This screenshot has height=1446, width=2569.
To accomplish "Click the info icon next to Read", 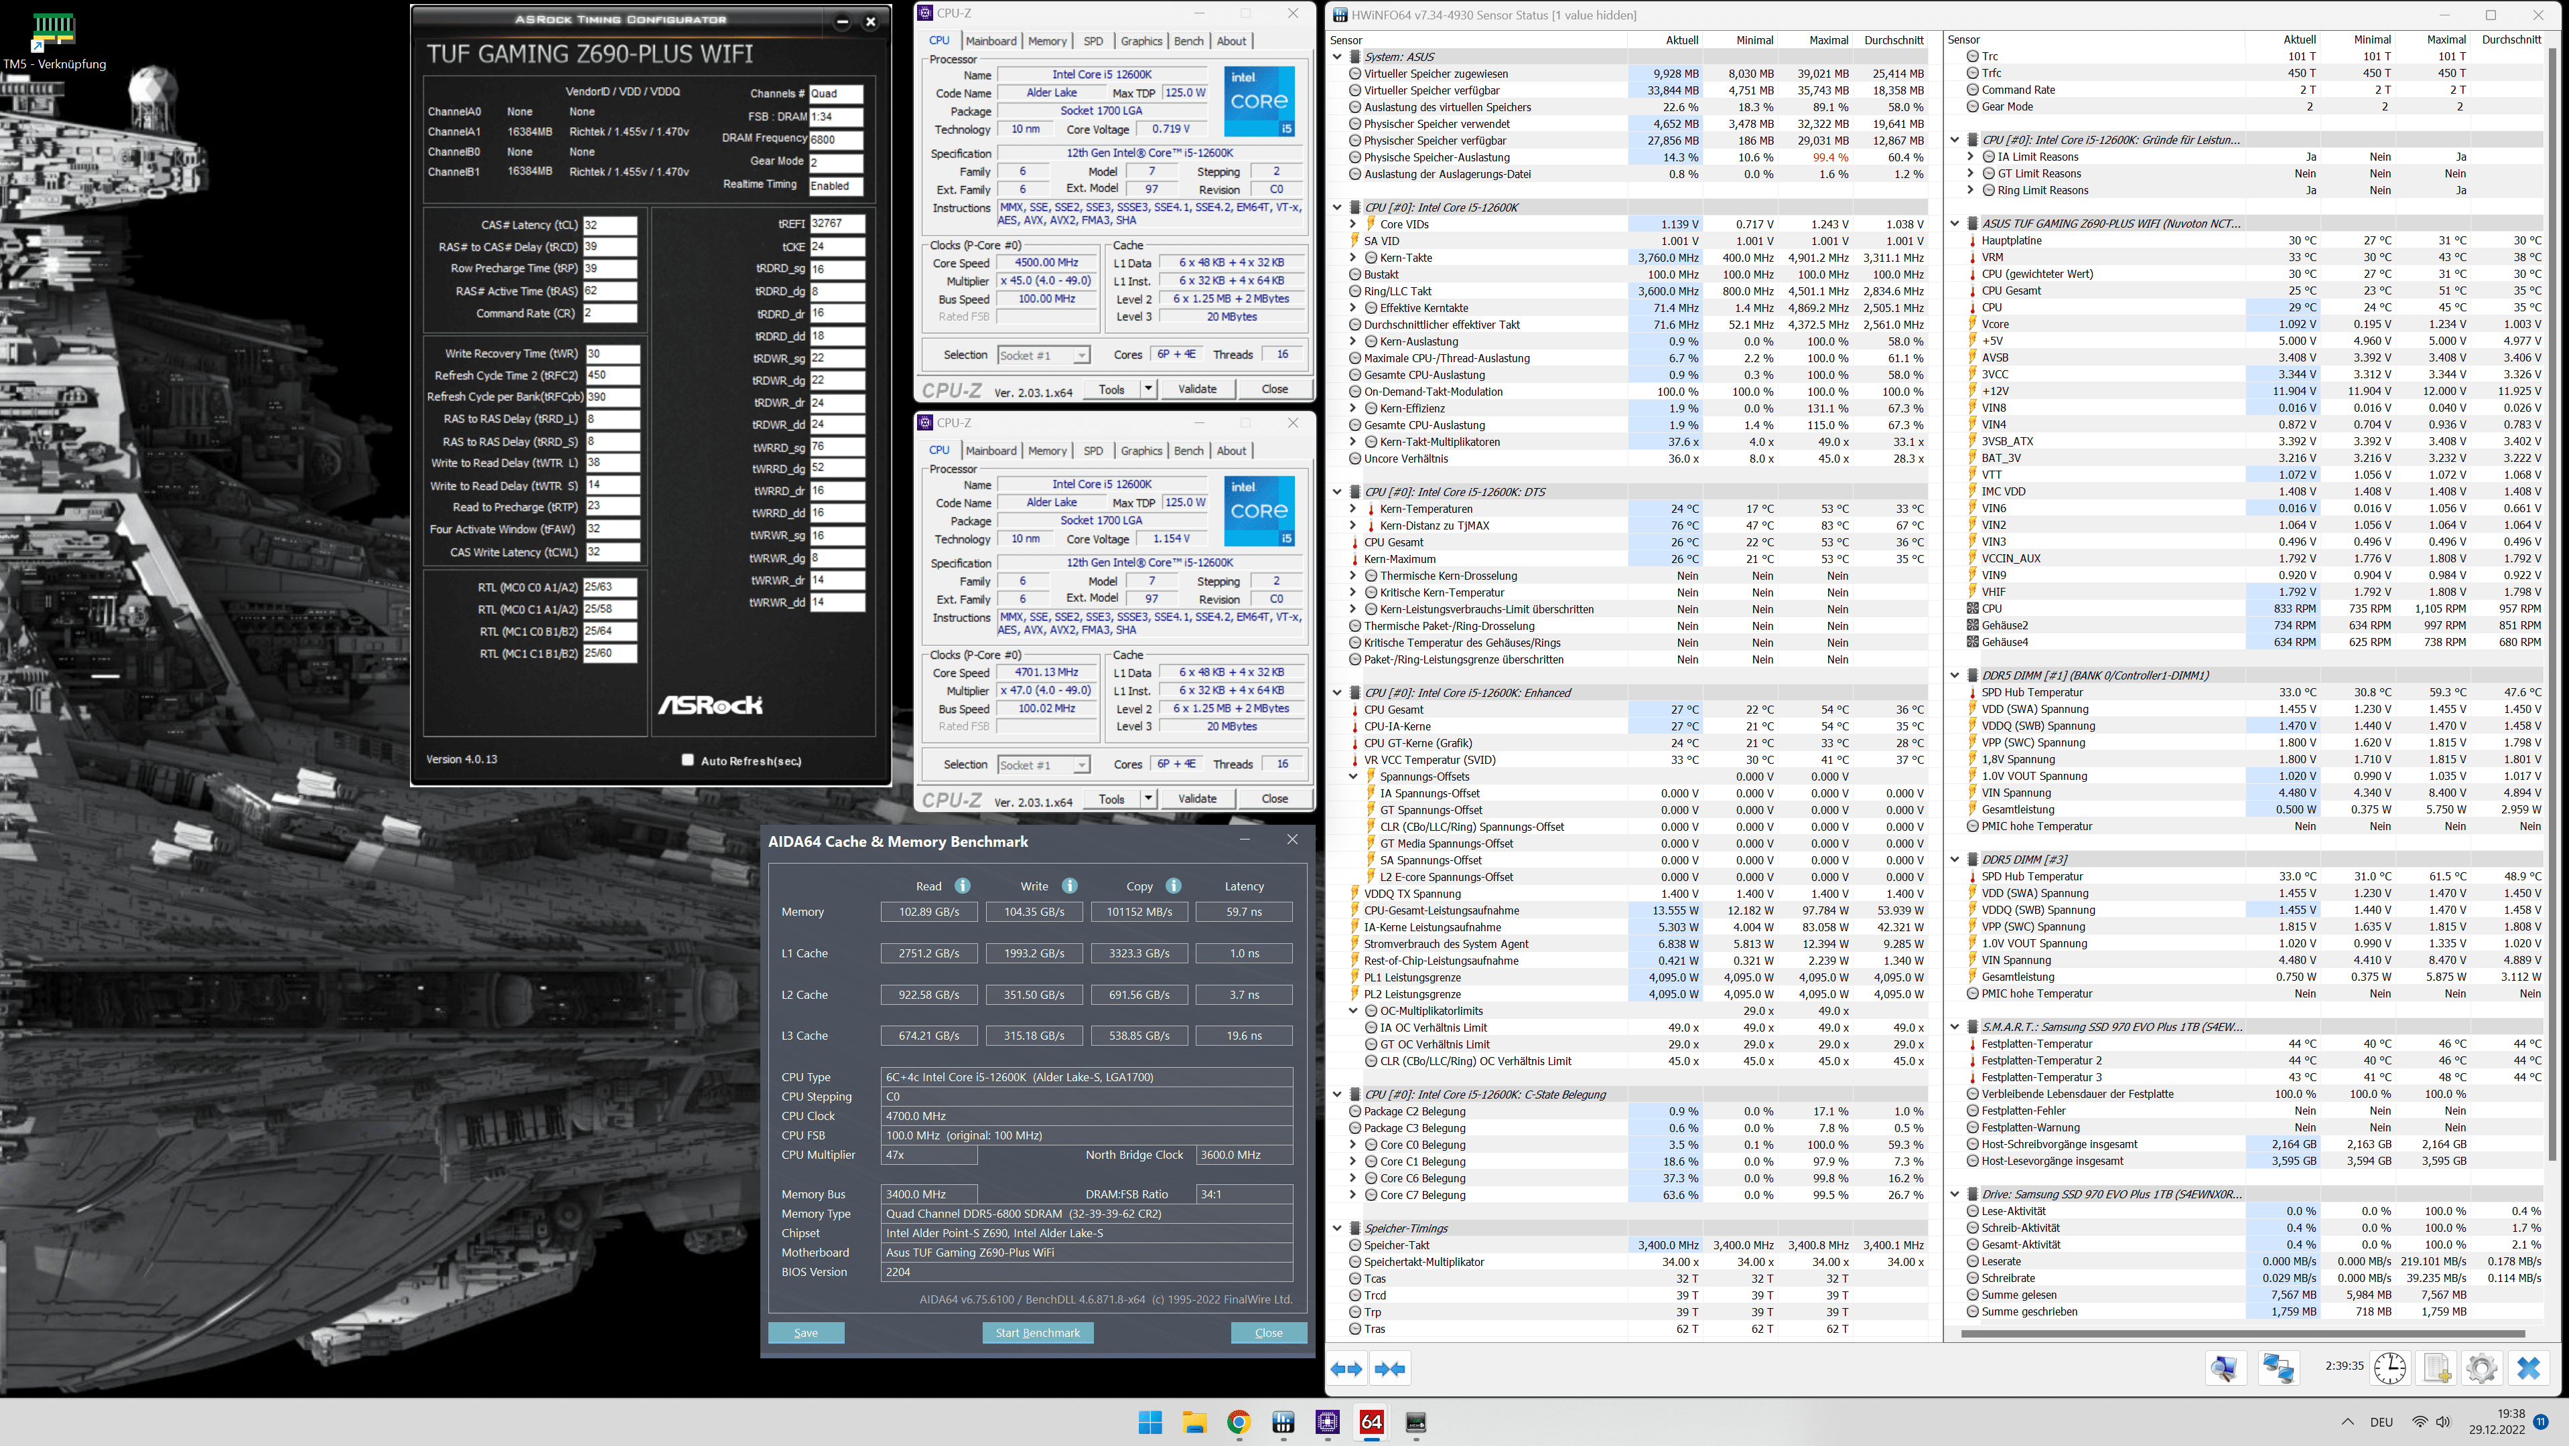I will pyautogui.click(x=963, y=885).
